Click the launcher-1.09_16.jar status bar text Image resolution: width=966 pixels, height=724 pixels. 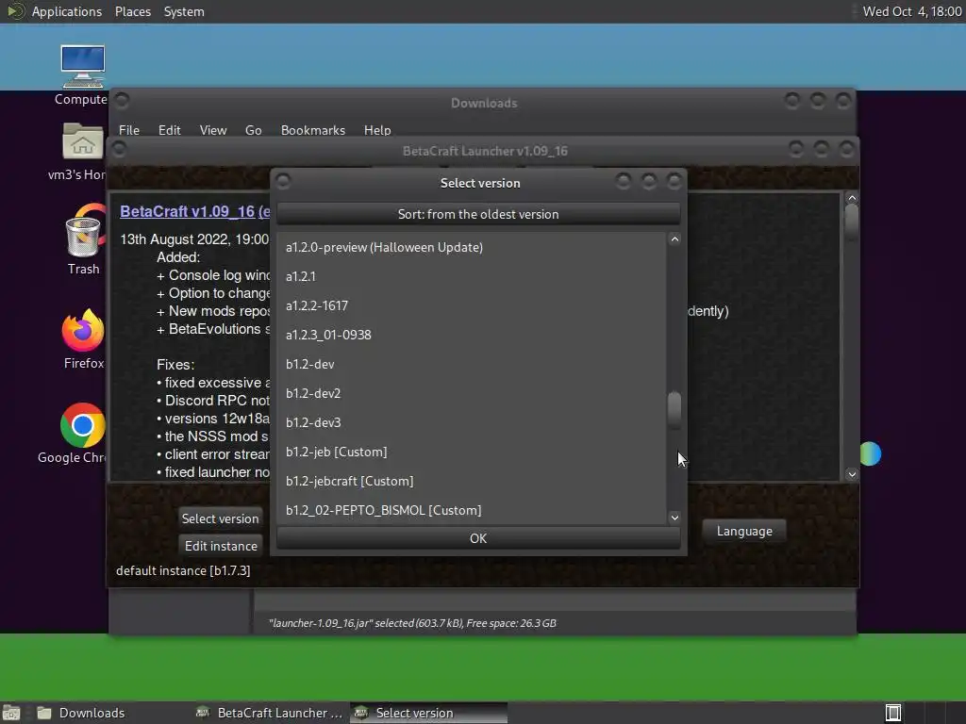pyautogui.click(x=412, y=623)
